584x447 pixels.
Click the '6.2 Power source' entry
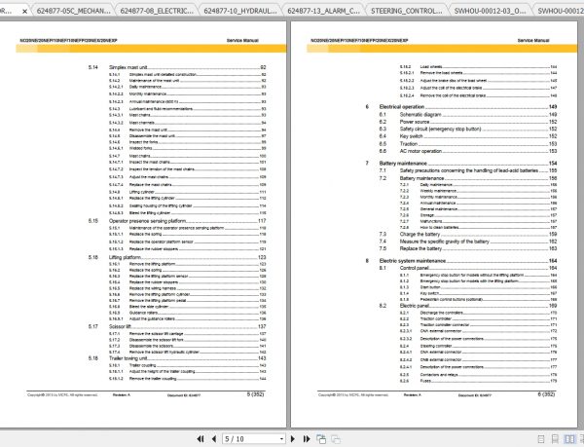[468, 122]
